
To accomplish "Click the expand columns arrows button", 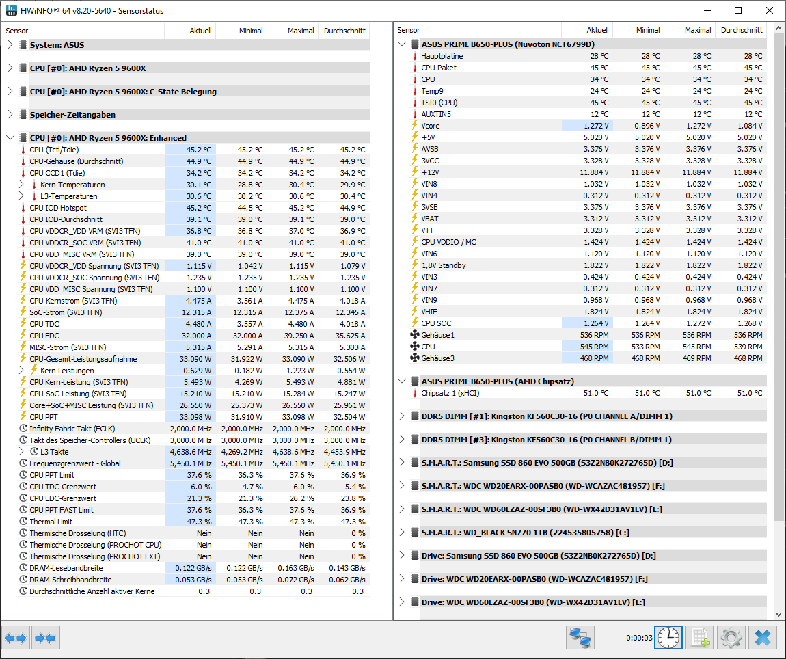I will (16, 638).
